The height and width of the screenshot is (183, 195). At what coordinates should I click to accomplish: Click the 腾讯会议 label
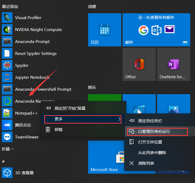(23, 125)
